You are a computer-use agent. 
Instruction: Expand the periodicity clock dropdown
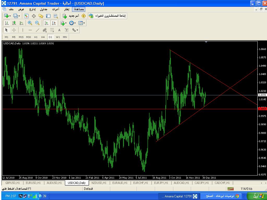(x=72, y=23)
